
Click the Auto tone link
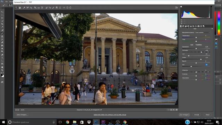(192, 45)
